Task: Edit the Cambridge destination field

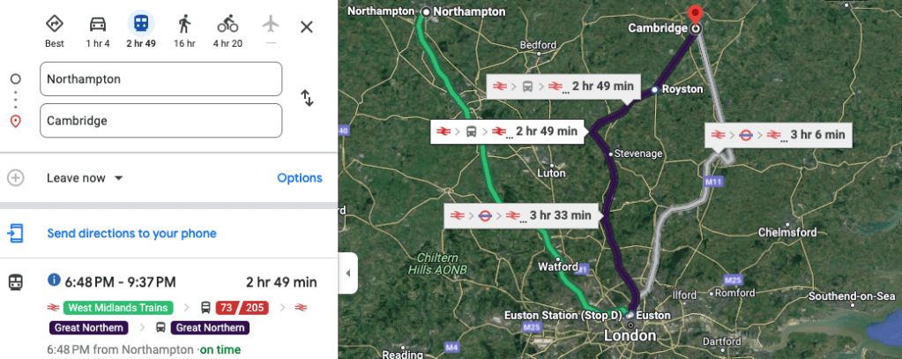Action: (161, 120)
